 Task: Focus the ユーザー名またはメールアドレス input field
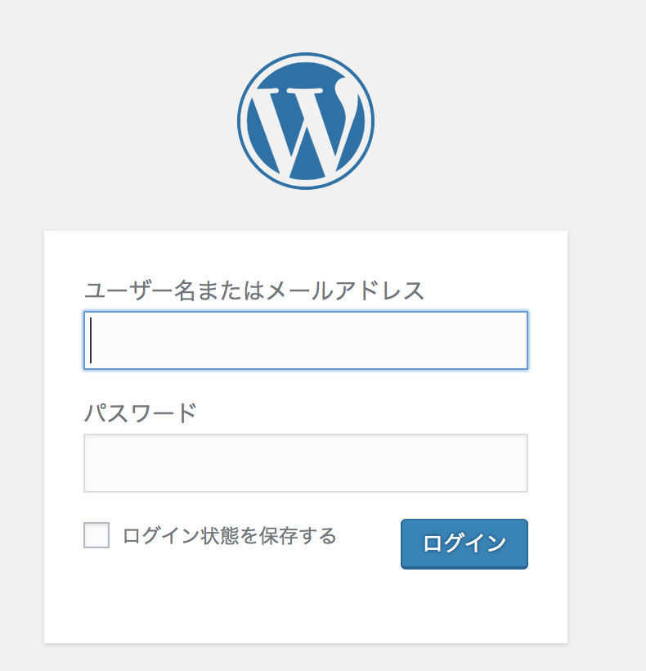coord(306,340)
